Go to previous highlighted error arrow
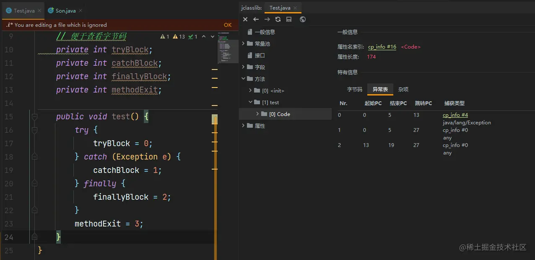535x260 pixels. tap(204, 37)
